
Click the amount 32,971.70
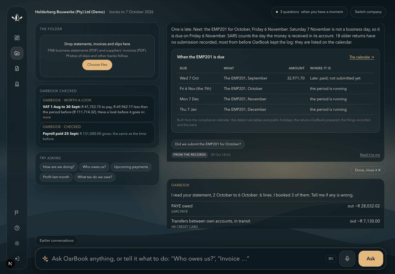[x=296, y=78]
